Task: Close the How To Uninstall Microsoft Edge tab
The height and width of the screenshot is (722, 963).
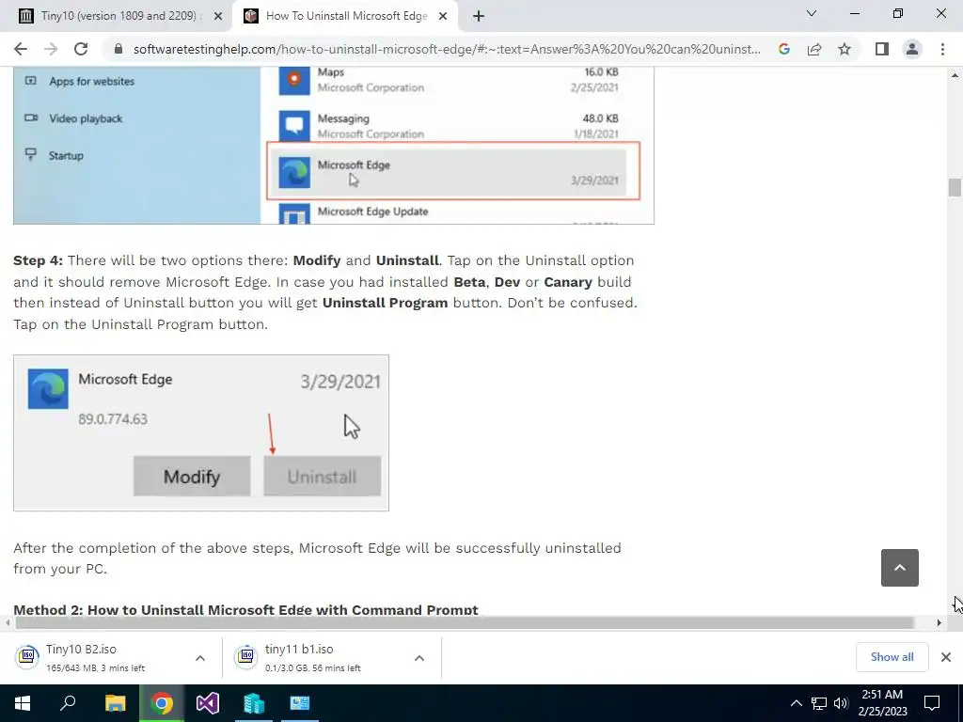Action: 443,17
